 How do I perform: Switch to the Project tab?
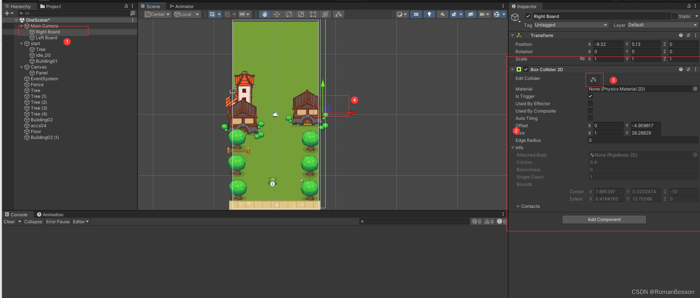click(x=50, y=6)
